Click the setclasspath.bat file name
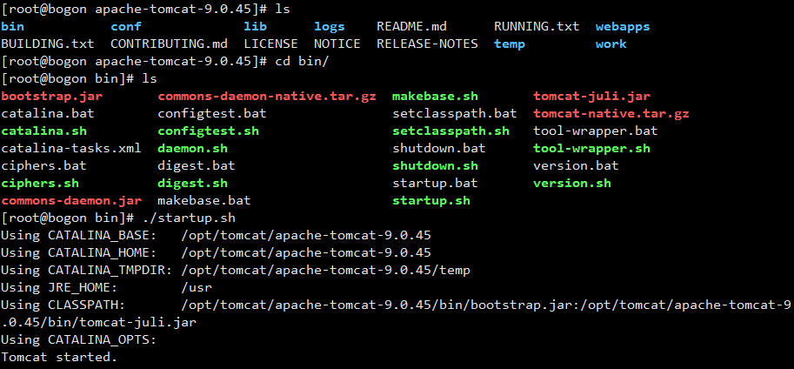 (x=455, y=113)
